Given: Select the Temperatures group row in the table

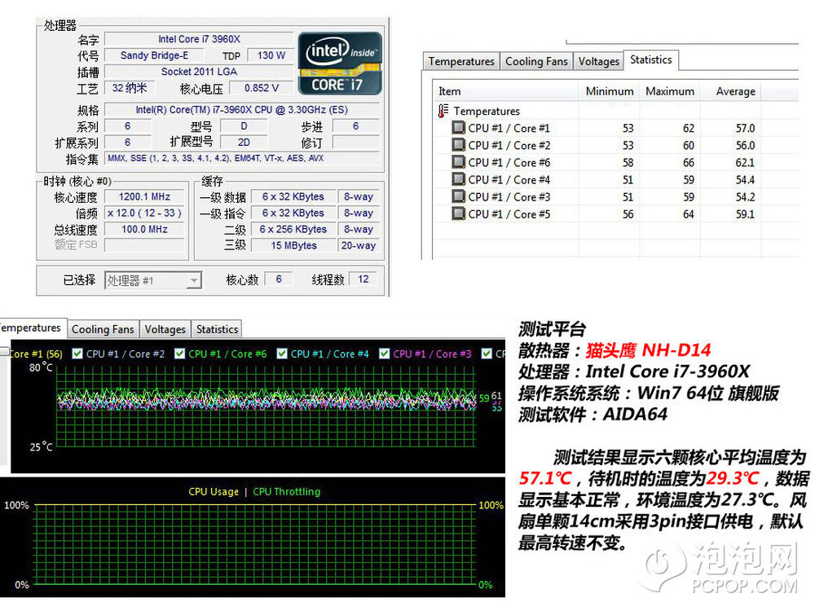Looking at the screenshot, I should click(x=487, y=111).
